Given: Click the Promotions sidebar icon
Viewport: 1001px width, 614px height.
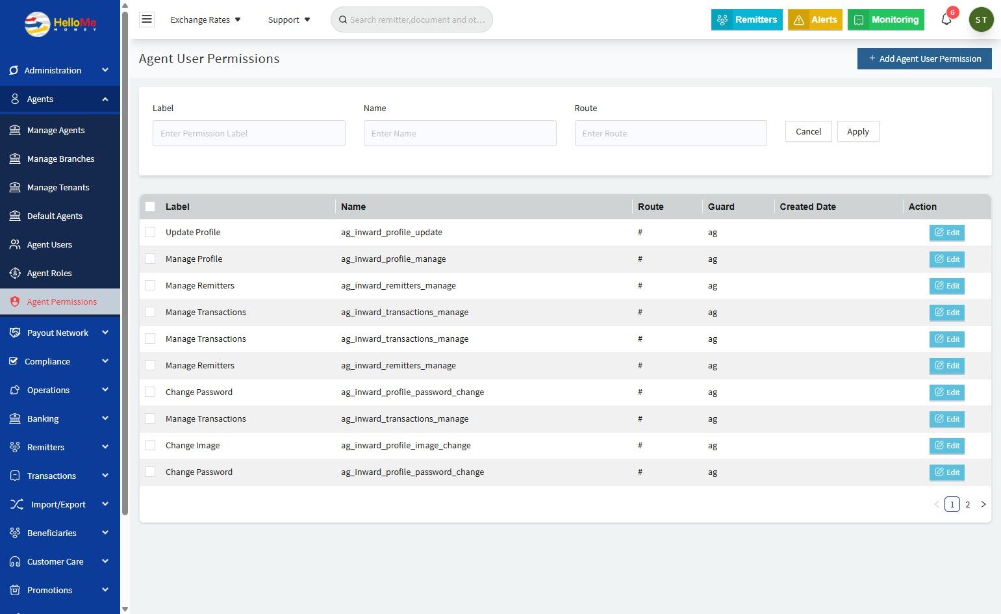Looking at the screenshot, I should coord(15,590).
